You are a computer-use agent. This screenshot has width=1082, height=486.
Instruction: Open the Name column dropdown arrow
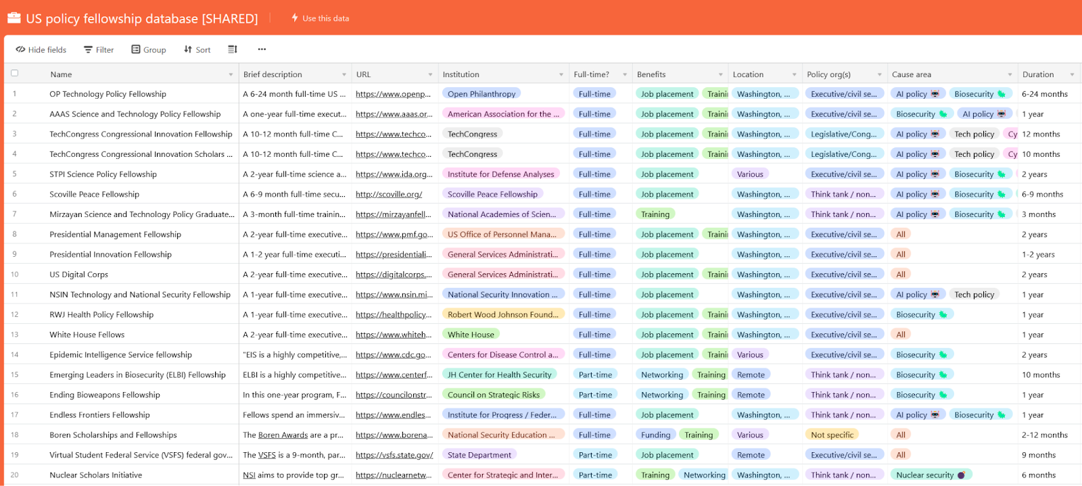231,74
